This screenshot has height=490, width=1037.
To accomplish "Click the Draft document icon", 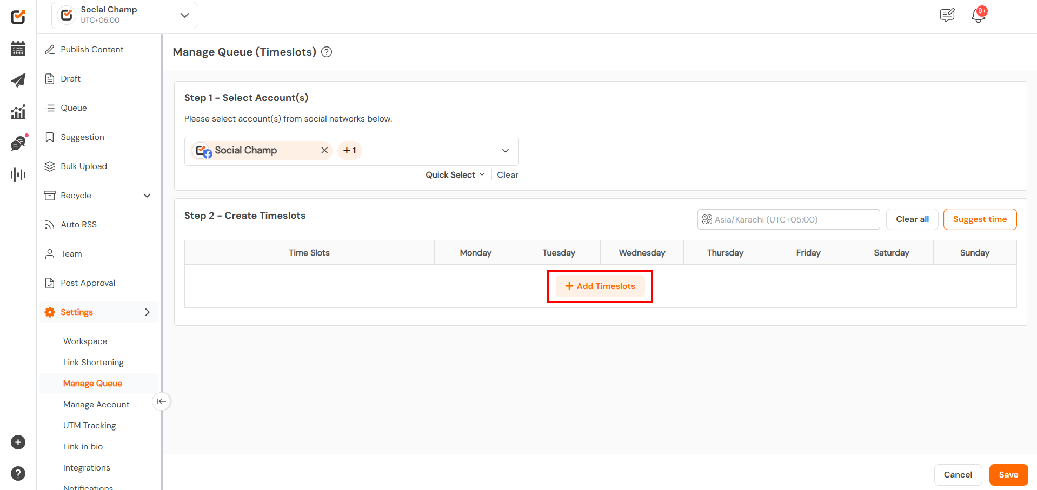I will click(x=50, y=79).
